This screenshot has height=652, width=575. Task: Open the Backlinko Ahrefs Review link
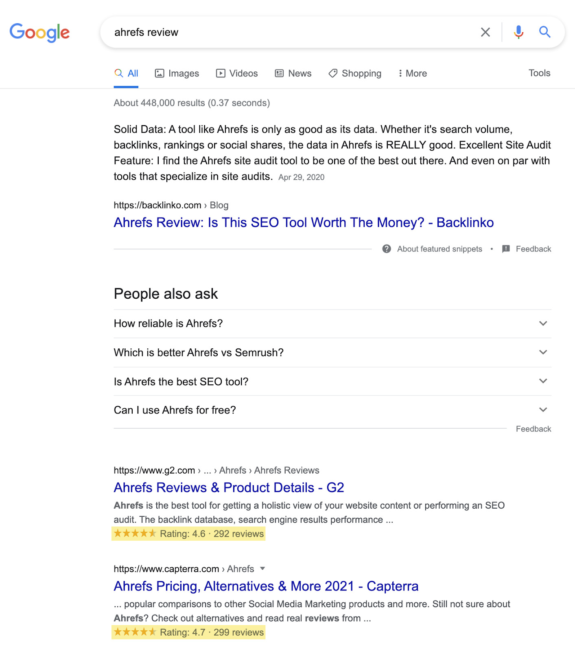(x=304, y=222)
